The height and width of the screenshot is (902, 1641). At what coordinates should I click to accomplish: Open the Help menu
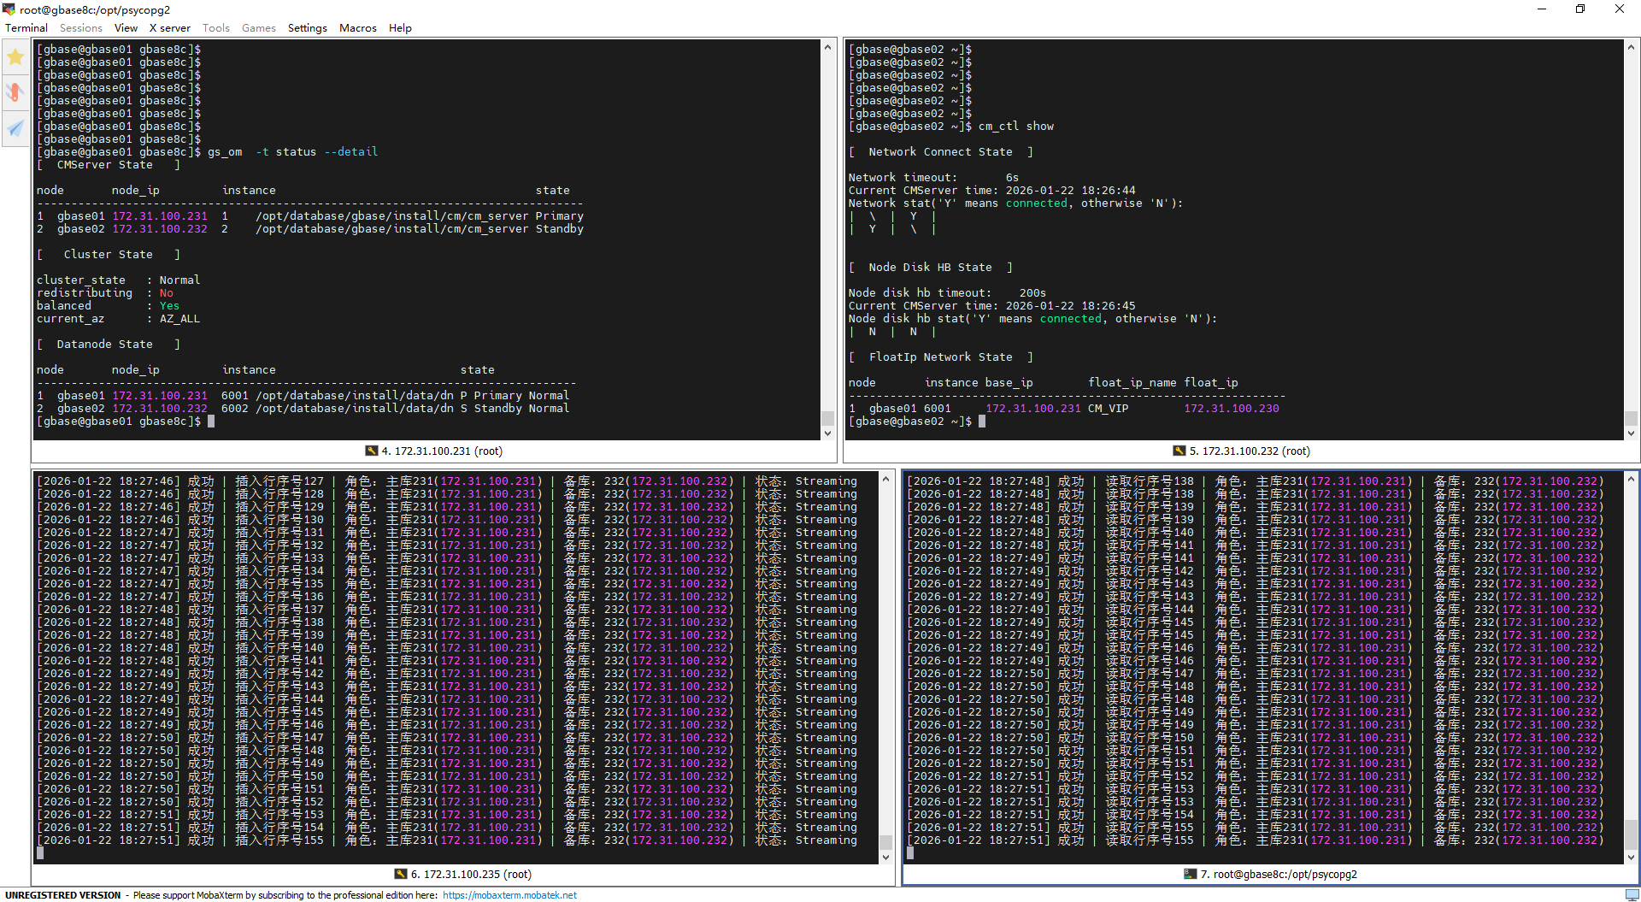pyautogui.click(x=400, y=28)
